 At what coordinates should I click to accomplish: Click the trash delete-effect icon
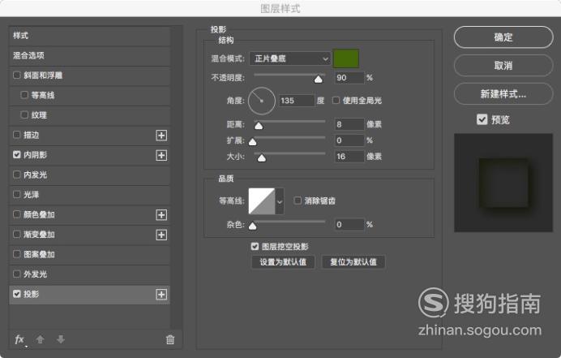coord(170,339)
